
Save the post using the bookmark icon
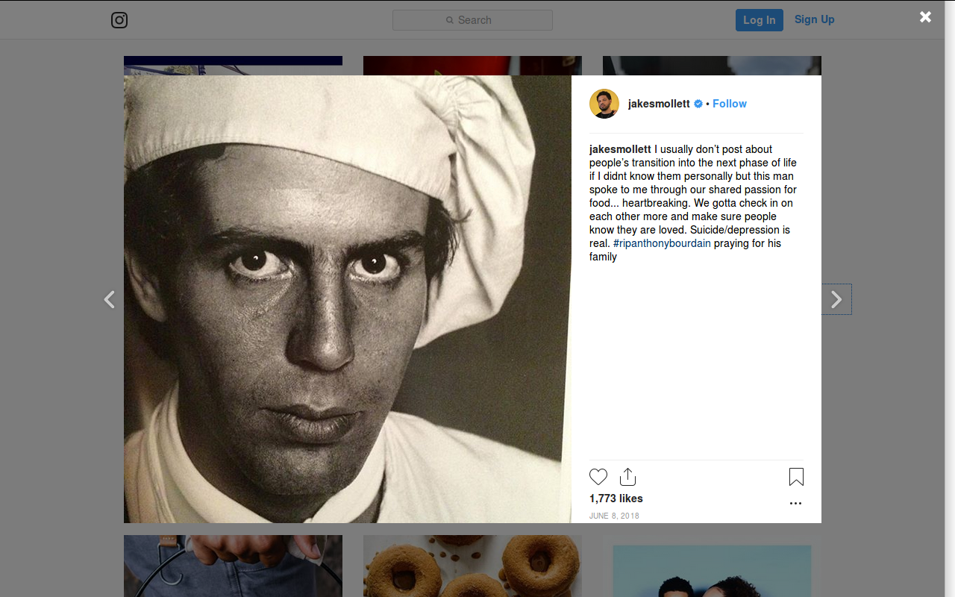click(x=796, y=477)
